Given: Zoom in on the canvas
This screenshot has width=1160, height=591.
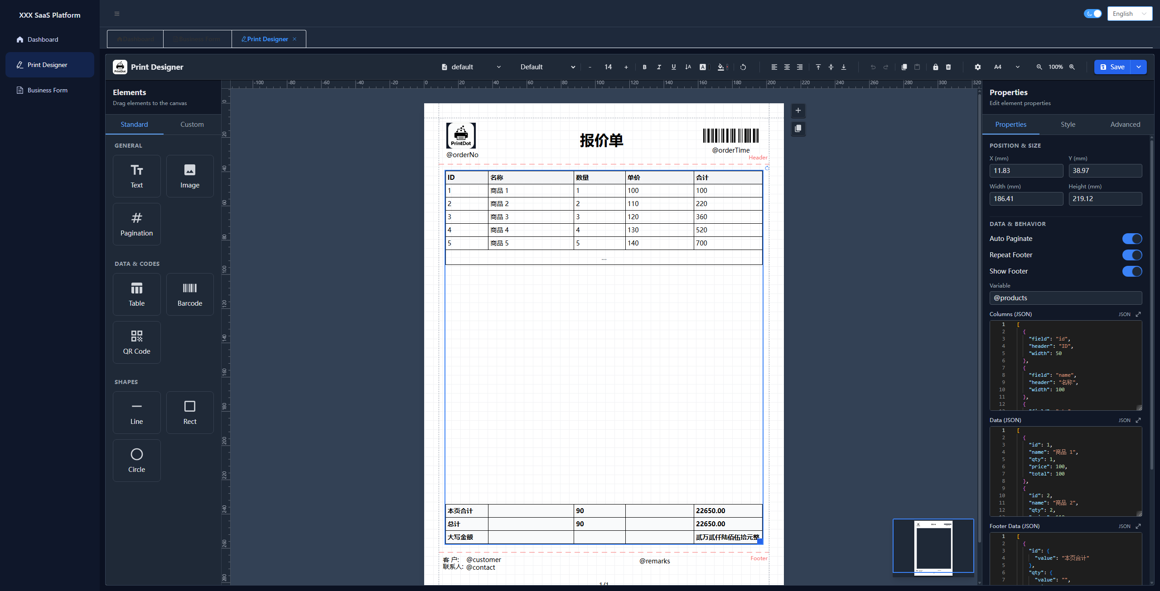Looking at the screenshot, I should click(x=1072, y=67).
